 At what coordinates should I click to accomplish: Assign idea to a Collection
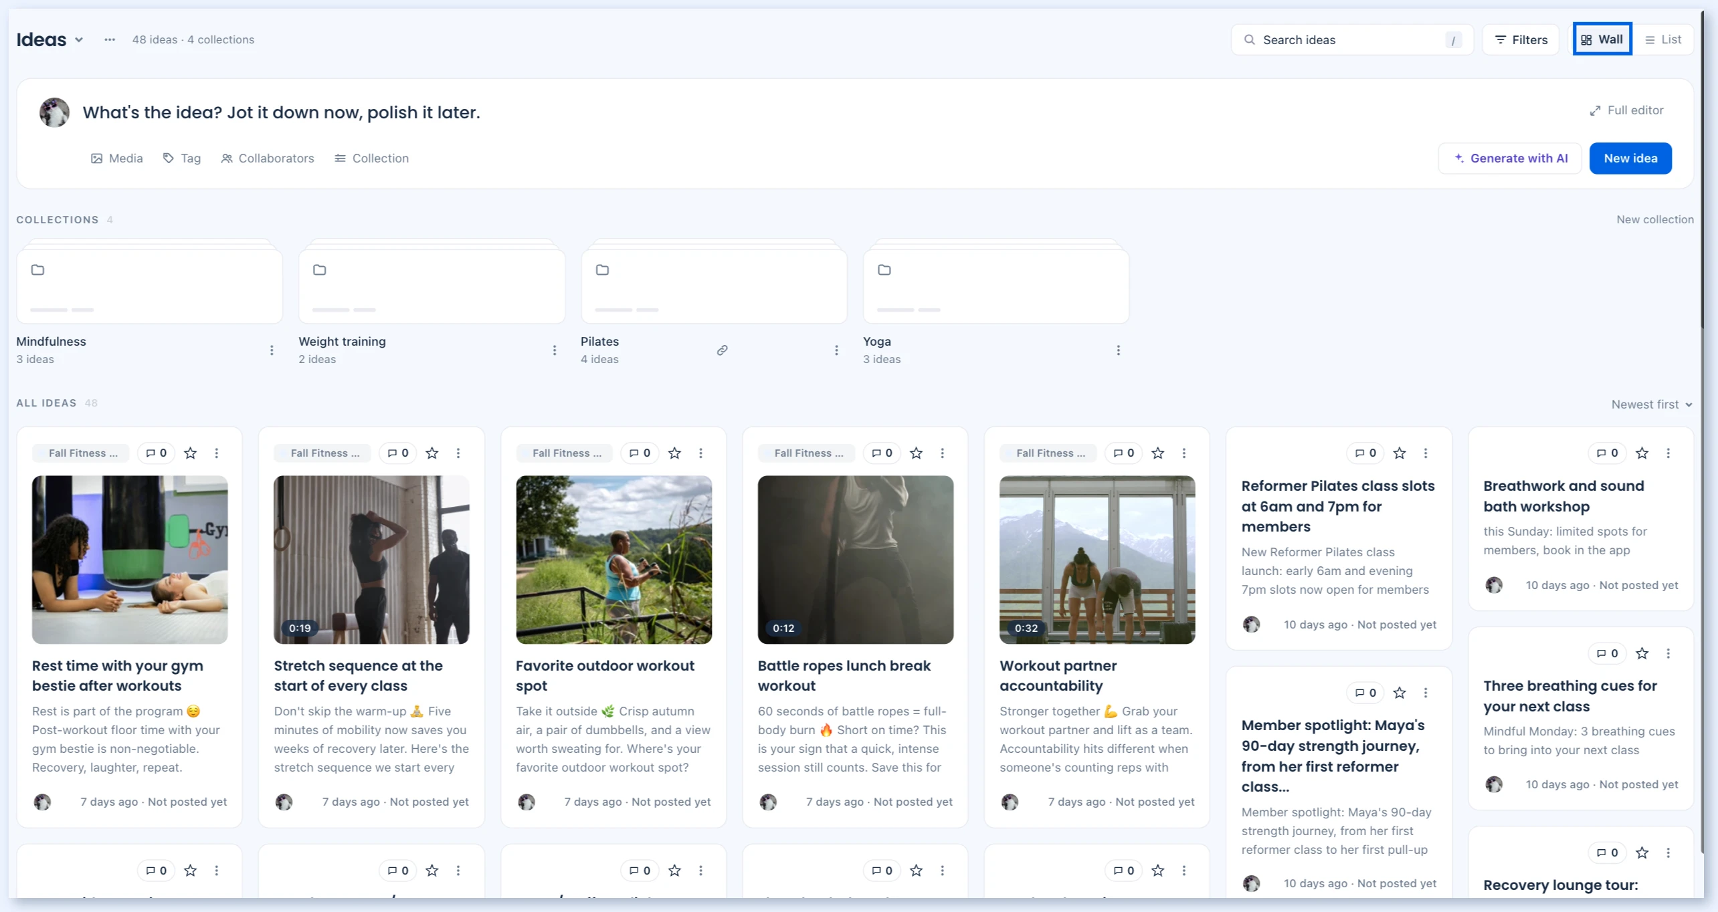click(x=372, y=158)
